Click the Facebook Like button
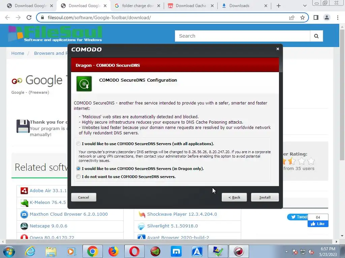 point(318,224)
